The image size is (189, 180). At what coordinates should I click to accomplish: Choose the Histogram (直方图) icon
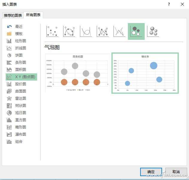pyautogui.click(x=9, y=120)
